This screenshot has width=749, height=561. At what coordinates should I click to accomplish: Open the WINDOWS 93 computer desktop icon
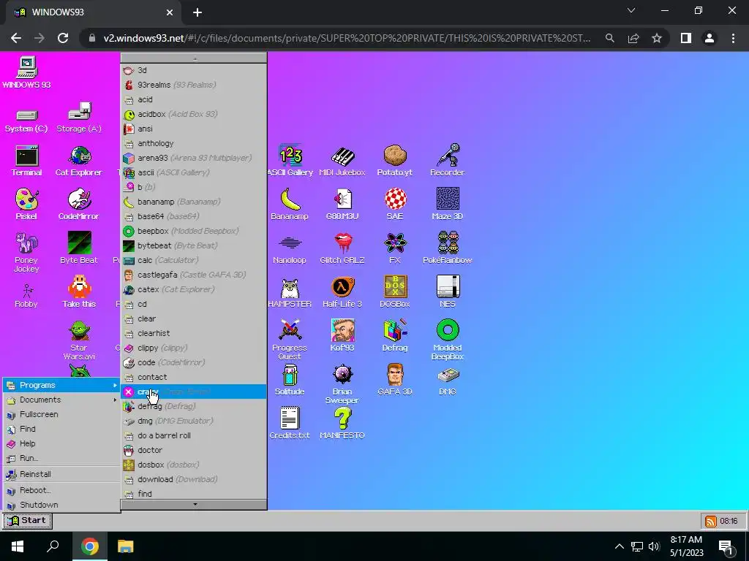[x=27, y=72]
